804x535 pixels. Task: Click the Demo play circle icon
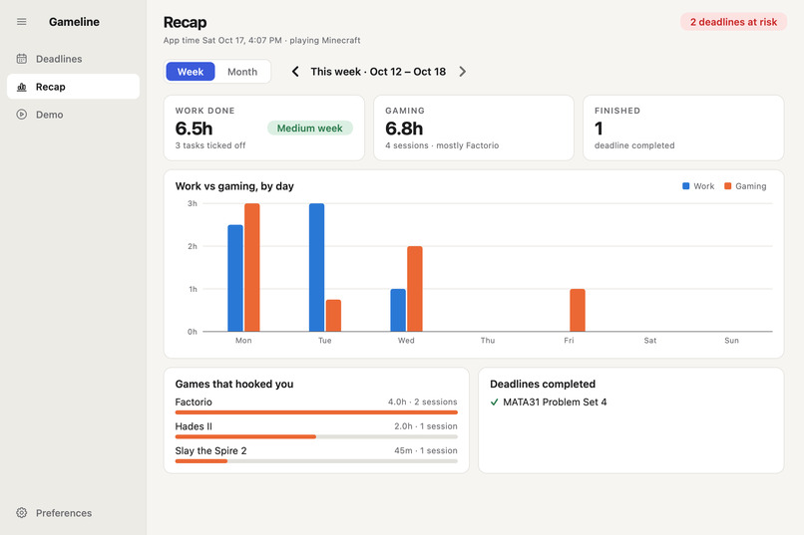point(22,115)
